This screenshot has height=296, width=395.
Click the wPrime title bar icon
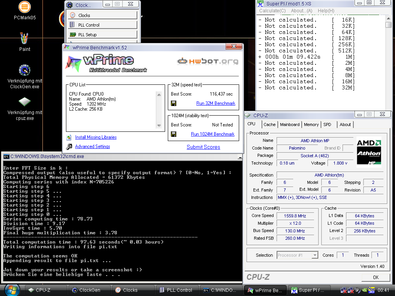(67, 47)
